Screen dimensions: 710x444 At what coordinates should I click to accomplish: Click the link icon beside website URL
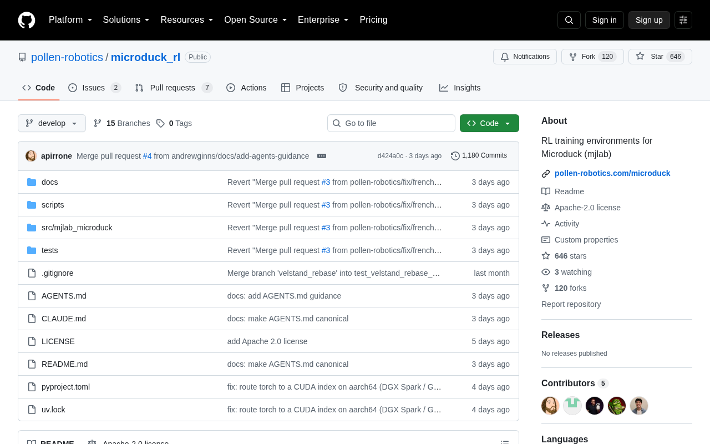click(546, 173)
